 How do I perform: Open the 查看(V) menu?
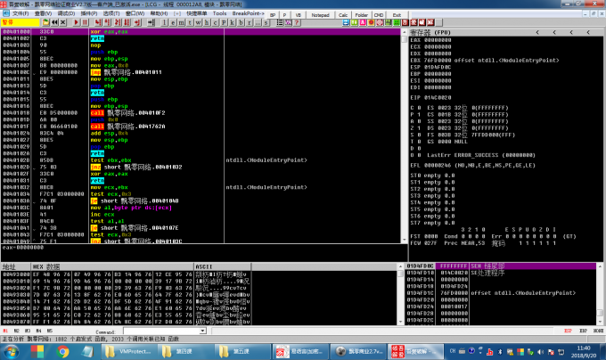click(44, 13)
